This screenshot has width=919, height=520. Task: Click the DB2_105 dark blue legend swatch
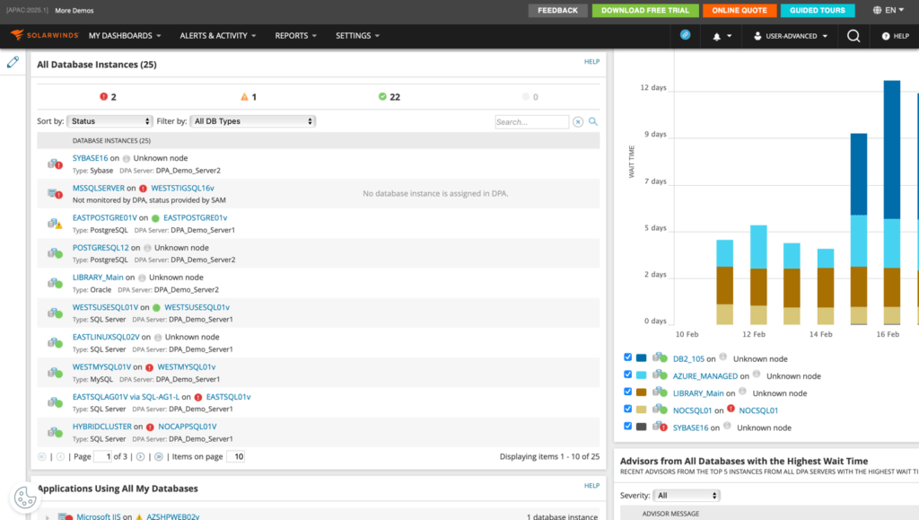coord(641,357)
